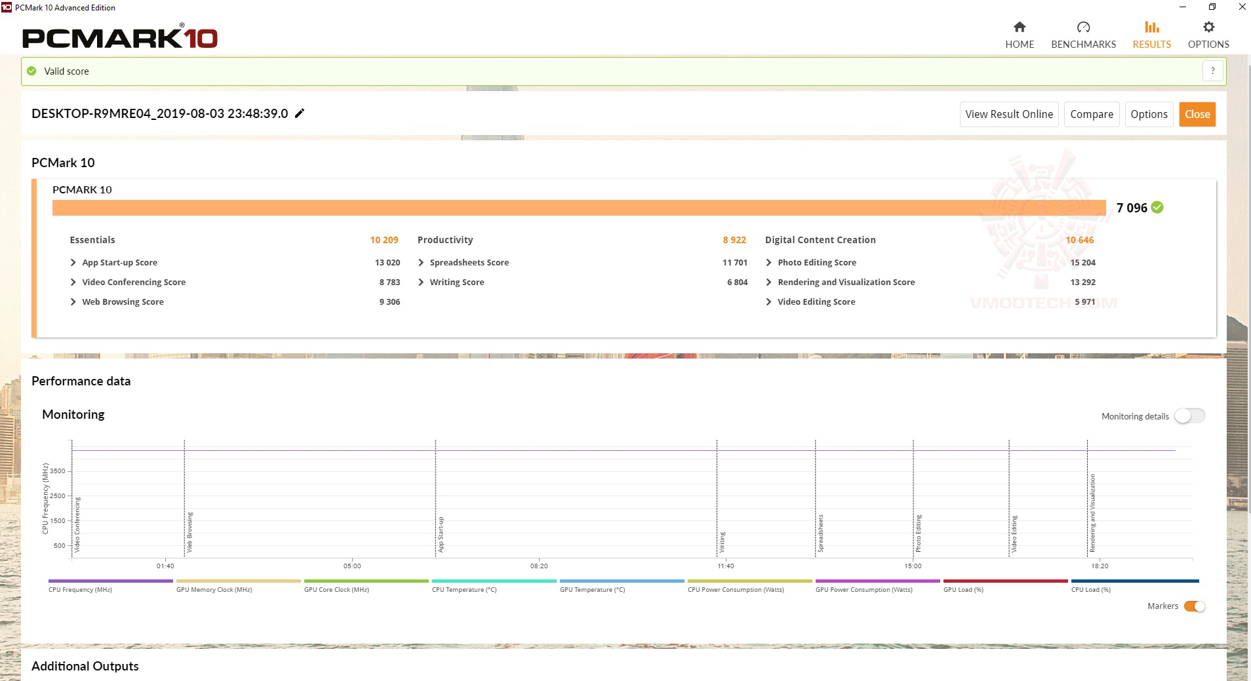Click the PCMark 10 logo
This screenshot has width=1251, height=681.
click(x=119, y=37)
